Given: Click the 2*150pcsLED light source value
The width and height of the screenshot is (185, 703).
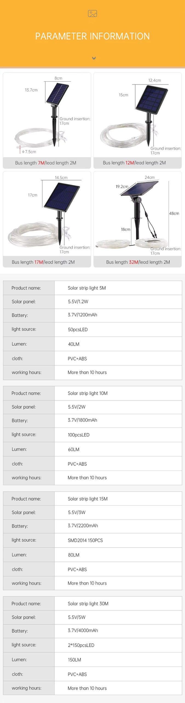Looking at the screenshot, I should point(81,645).
